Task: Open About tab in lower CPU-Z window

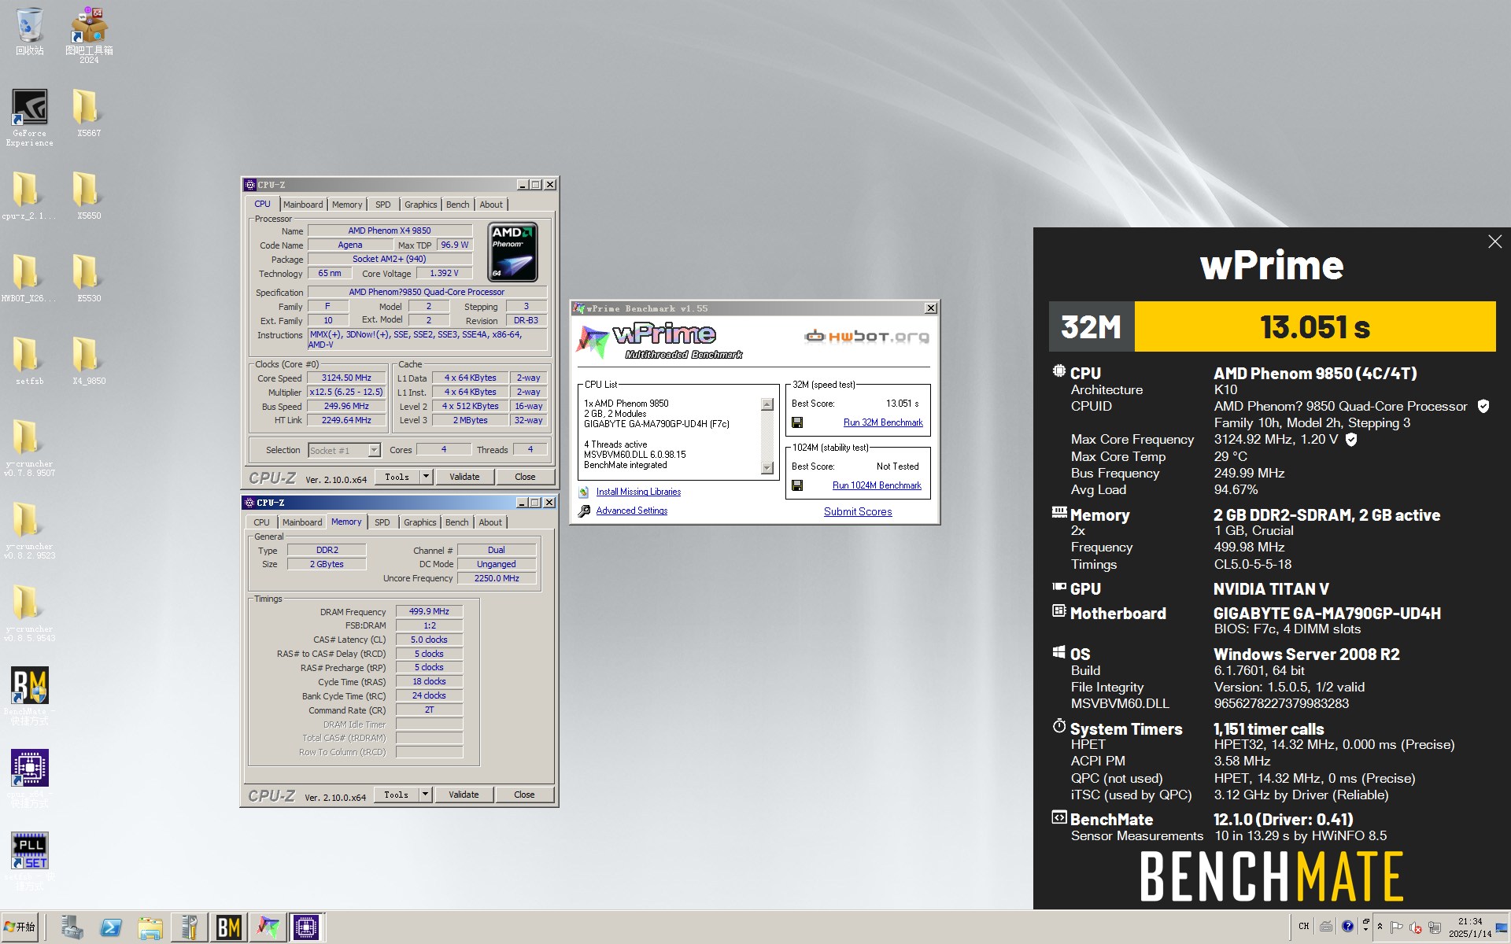Action: click(490, 522)
